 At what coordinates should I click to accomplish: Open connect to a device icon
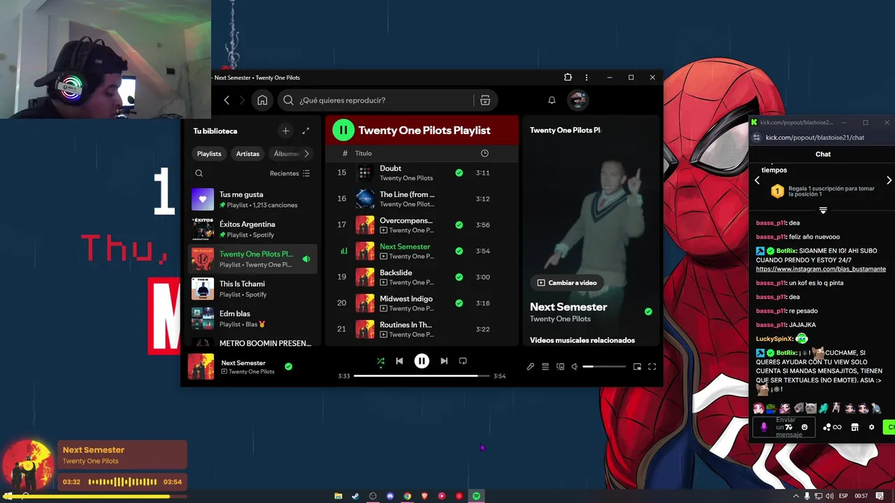tap(560, 367)
